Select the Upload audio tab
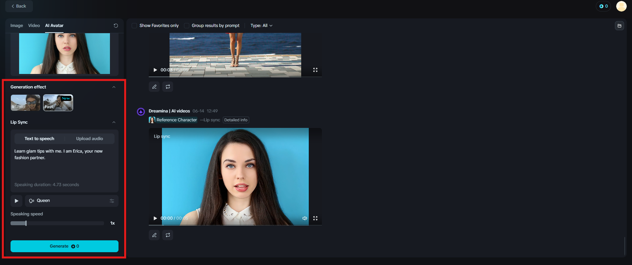632x265 pixels. click(90, 139)
